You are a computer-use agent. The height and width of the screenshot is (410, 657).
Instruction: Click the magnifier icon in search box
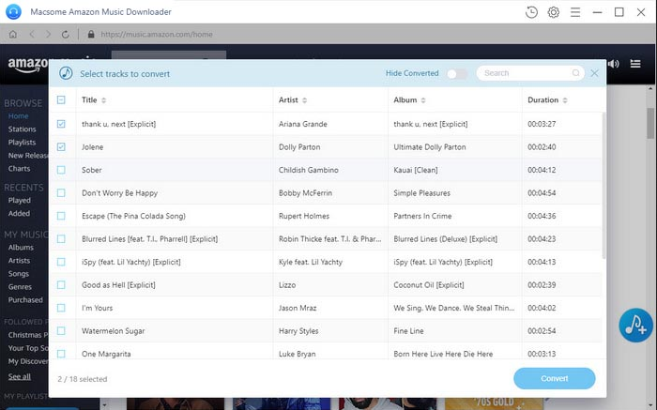click(x=575, y=73)
